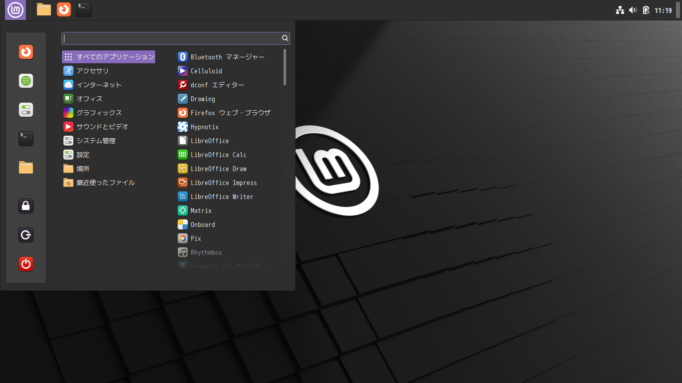682x383 pixels.
Task: Focus the menu search field
Action: (176, 38)
